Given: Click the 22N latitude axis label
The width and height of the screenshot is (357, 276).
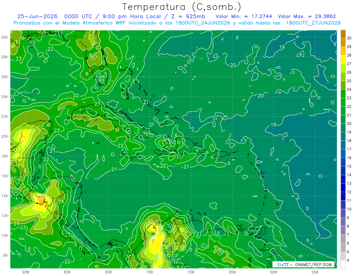Looking at the screenshot, I should [4, 116].
